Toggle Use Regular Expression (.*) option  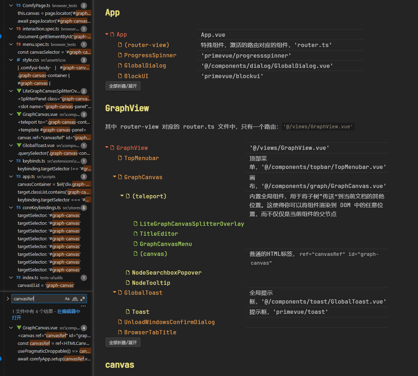click(83, 299)
